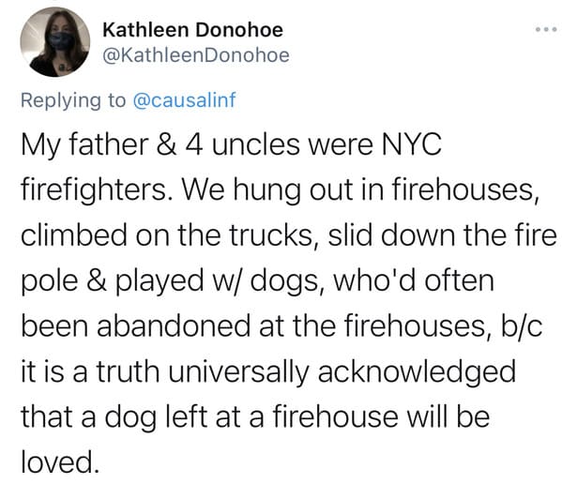Select the final word "loved."

coord(60,462)
